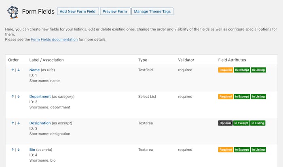Click '(as meta)' association text

[x=44, y=150]
